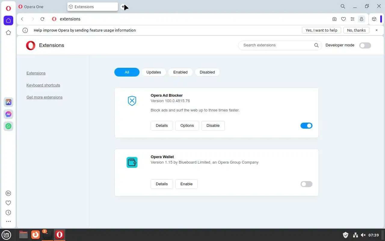This screenshot has width=385, height=241.
Task: Click Enable for Opera Wallet
Action: [186, 184]
